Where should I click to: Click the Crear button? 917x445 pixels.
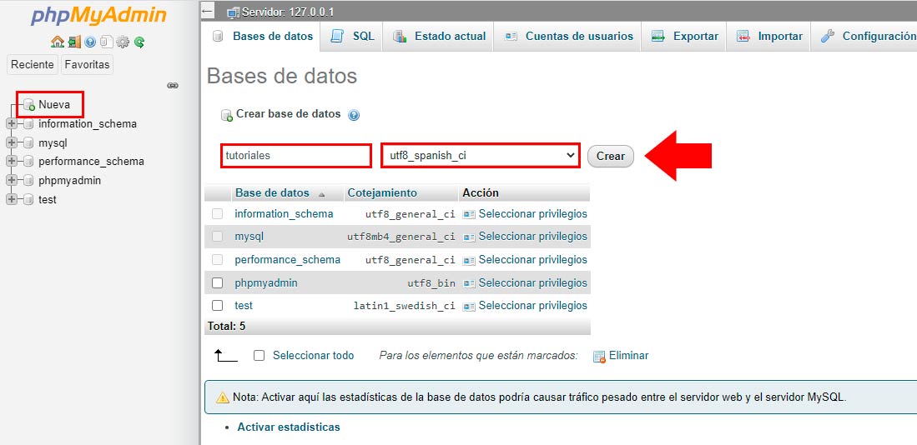tap(611, 157)
